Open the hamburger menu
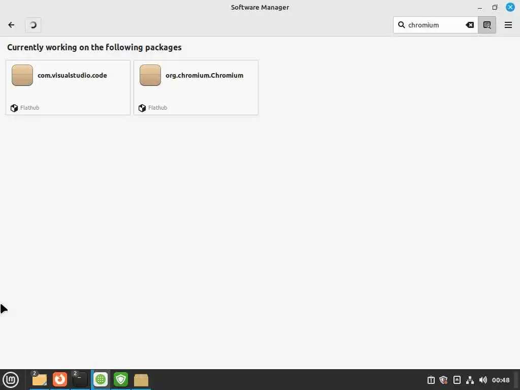 [x=508, y=25]
